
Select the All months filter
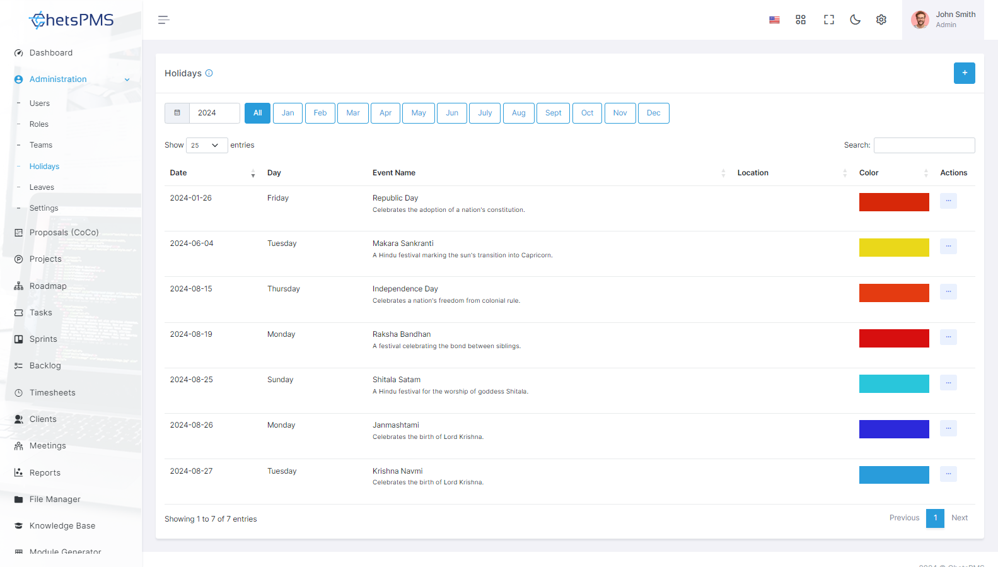tap(258, 113)
